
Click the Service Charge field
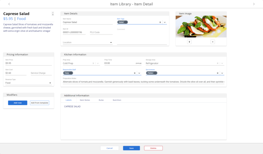coord(41,73)
